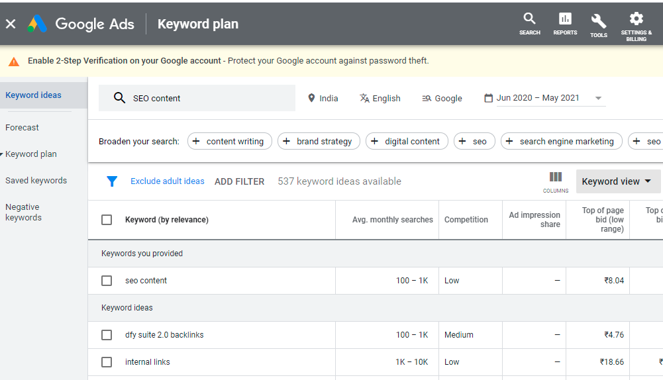Click the orange warning triangle icon
663x380 pixels.
tap(14, 62)
